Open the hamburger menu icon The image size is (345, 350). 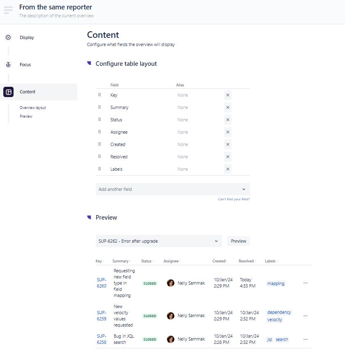pos(8,10)
